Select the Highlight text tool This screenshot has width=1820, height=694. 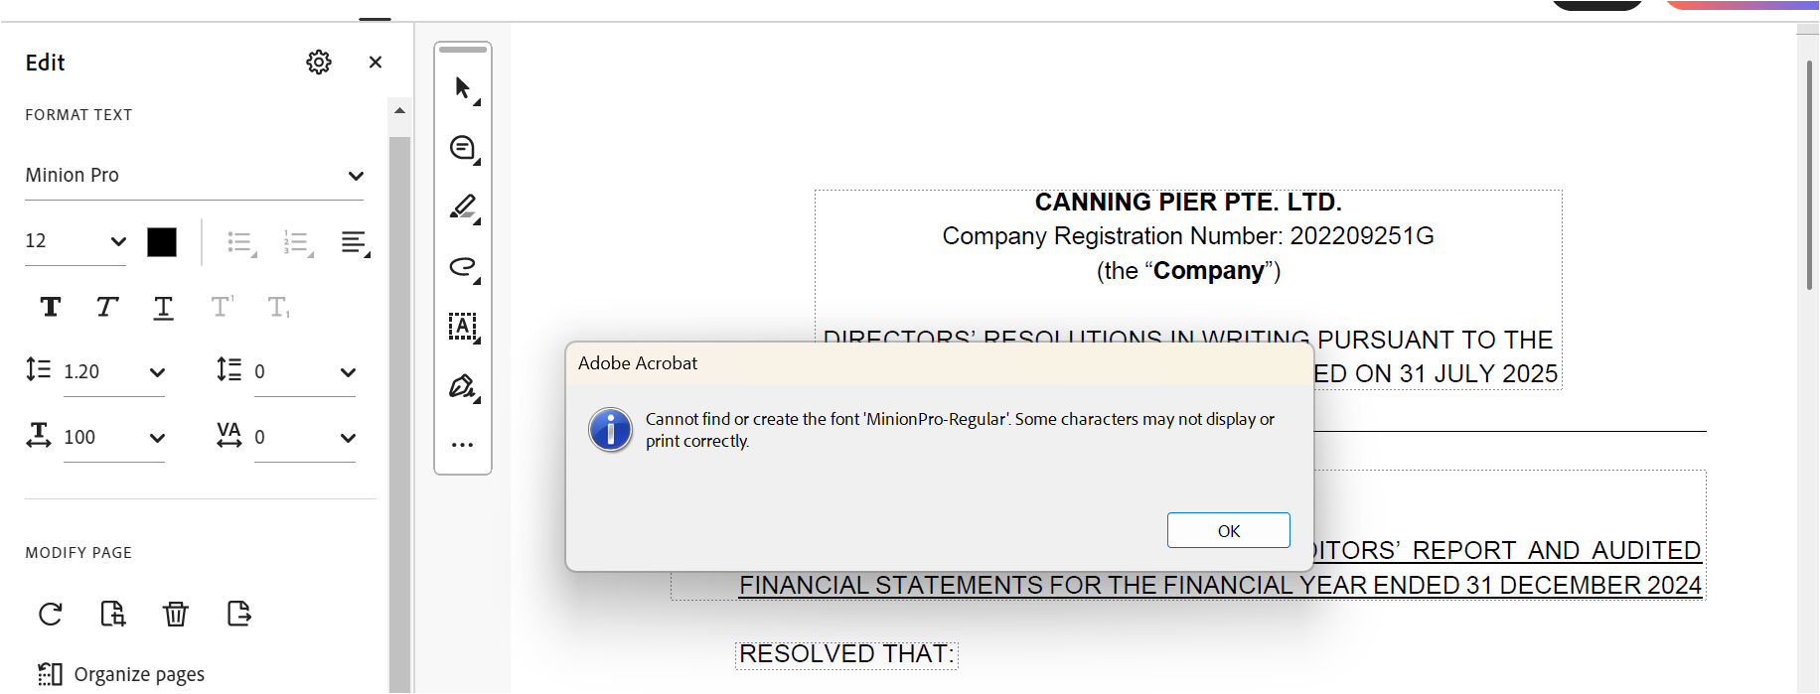click(x=463, y=208)
